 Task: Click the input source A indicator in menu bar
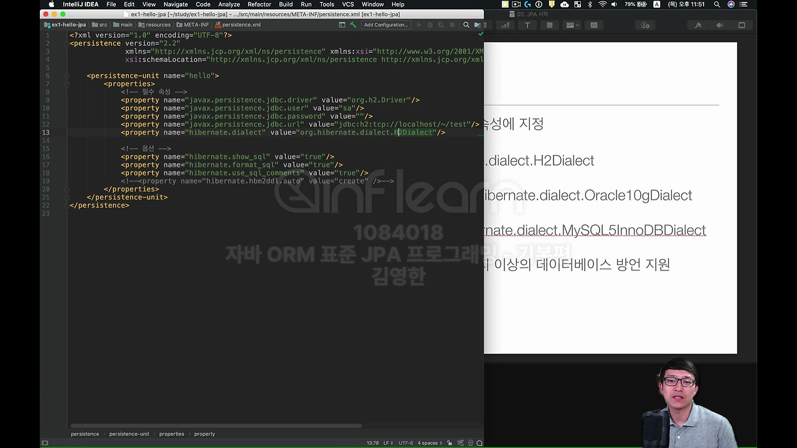point(656,4)
